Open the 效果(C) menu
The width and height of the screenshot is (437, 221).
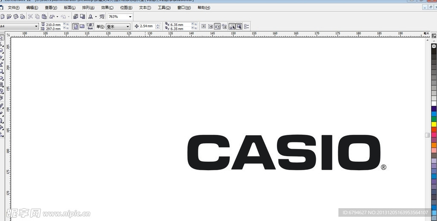click(x=107, y=8)
